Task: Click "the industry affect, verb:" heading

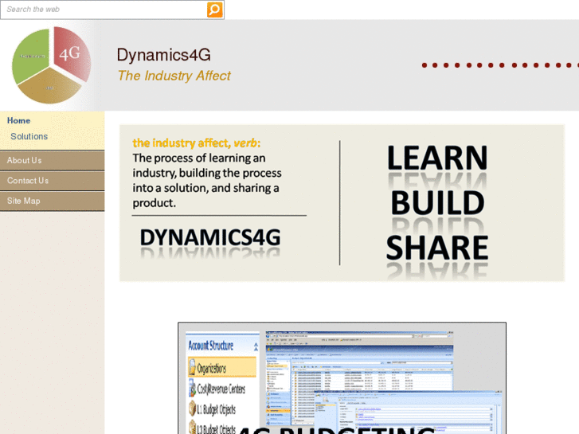Action: tap(197, 143)
